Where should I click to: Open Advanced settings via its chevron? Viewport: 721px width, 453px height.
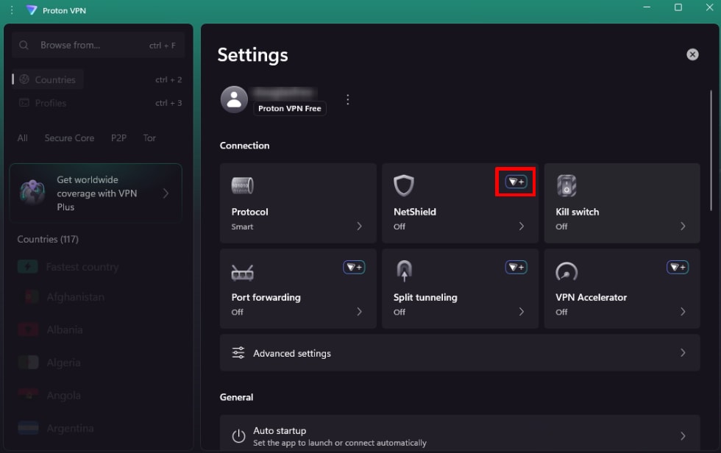point(683,352)
